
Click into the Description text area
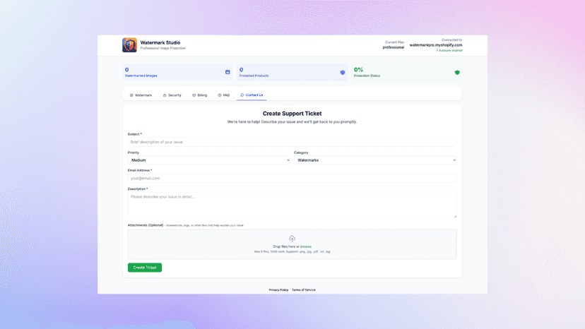coord(292,205)
